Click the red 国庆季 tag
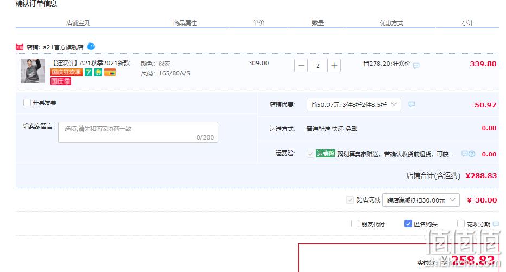Viewport: 506px width, 272px height. click(61, 81)
